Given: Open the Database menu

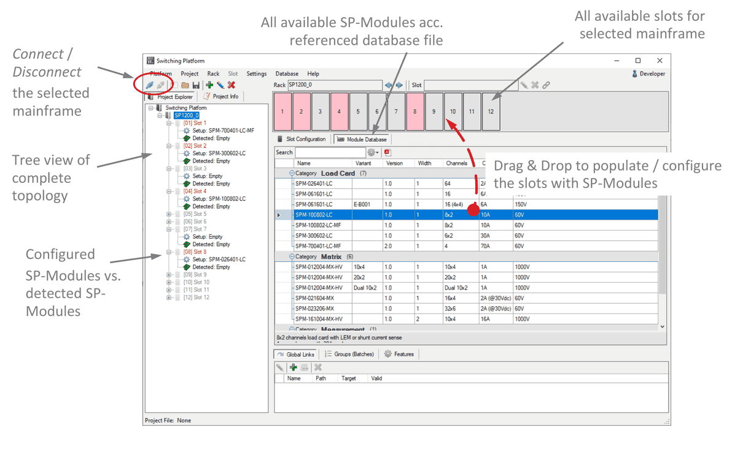Looking at the screenshot, I should coord(287,74).
